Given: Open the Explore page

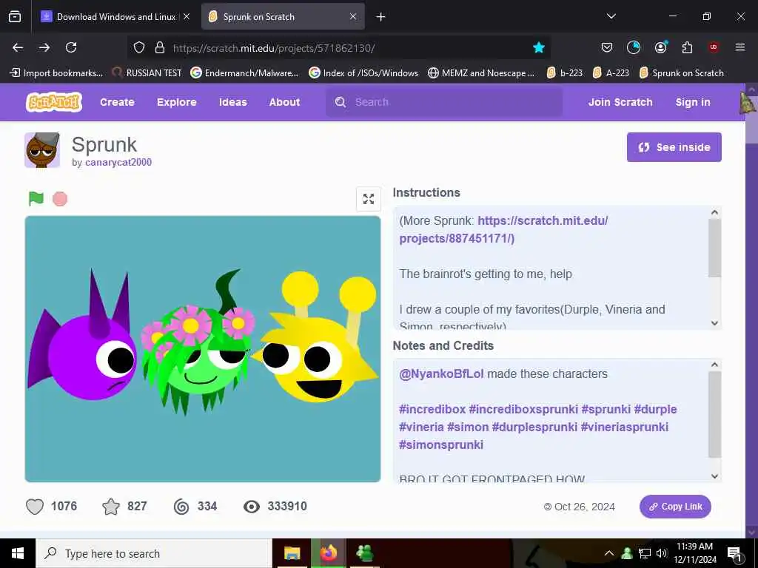Looking at the screenshot, I should pos(176,102).
